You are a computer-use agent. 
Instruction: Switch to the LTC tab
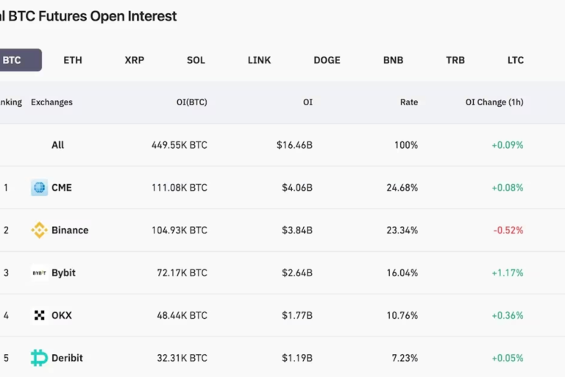coord(516,60)
